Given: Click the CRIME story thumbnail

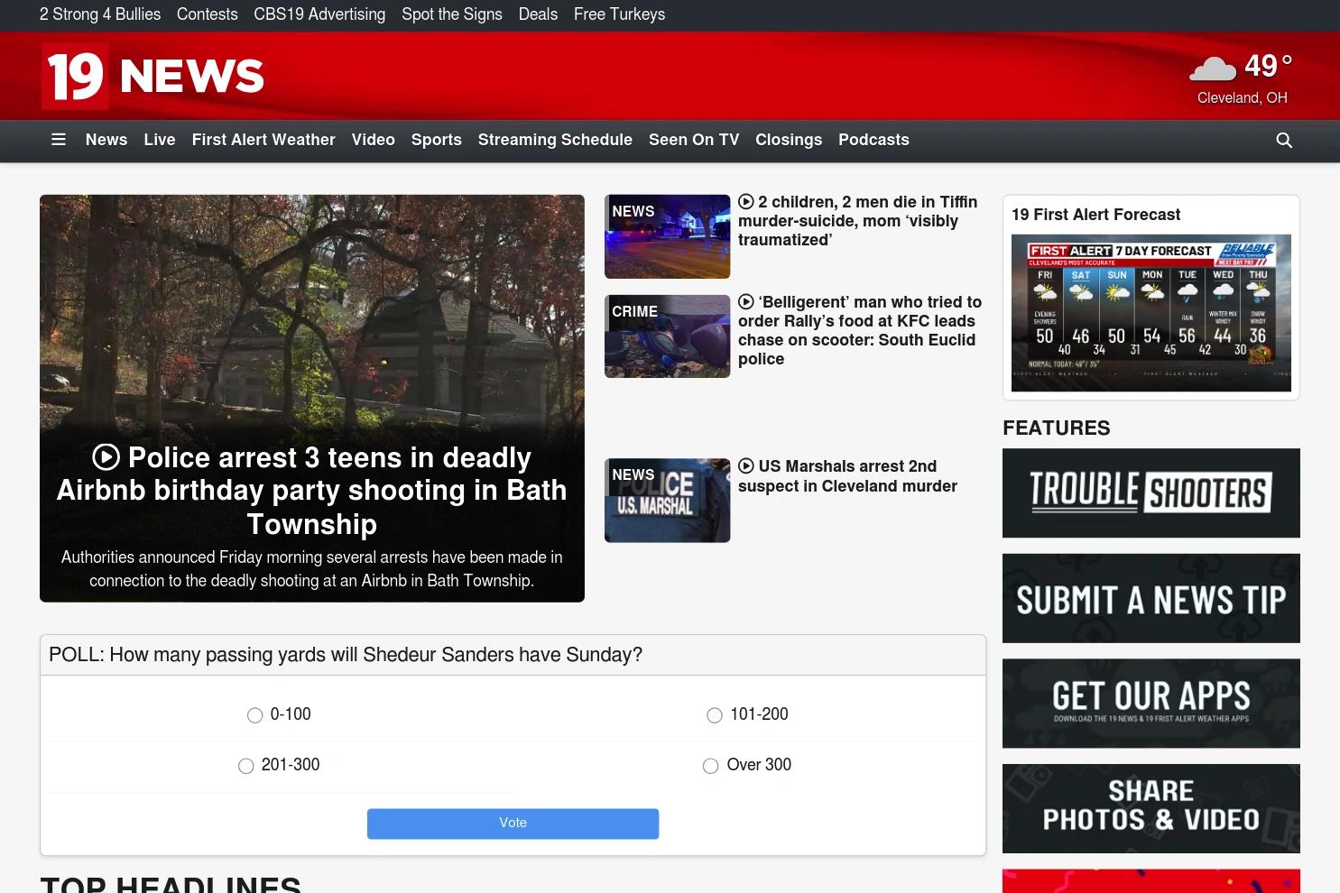Looking at the screenshot, I should pyautogui.click(x=667, y=336).
